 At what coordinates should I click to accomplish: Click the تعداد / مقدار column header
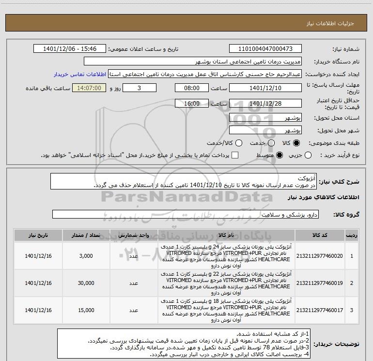[x=86, y=235]
